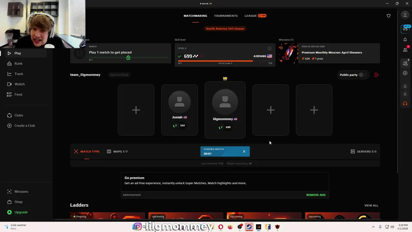Click the anti-cheat shield icon top right
This screenshot has width=412, height=232.
(389, 15)
